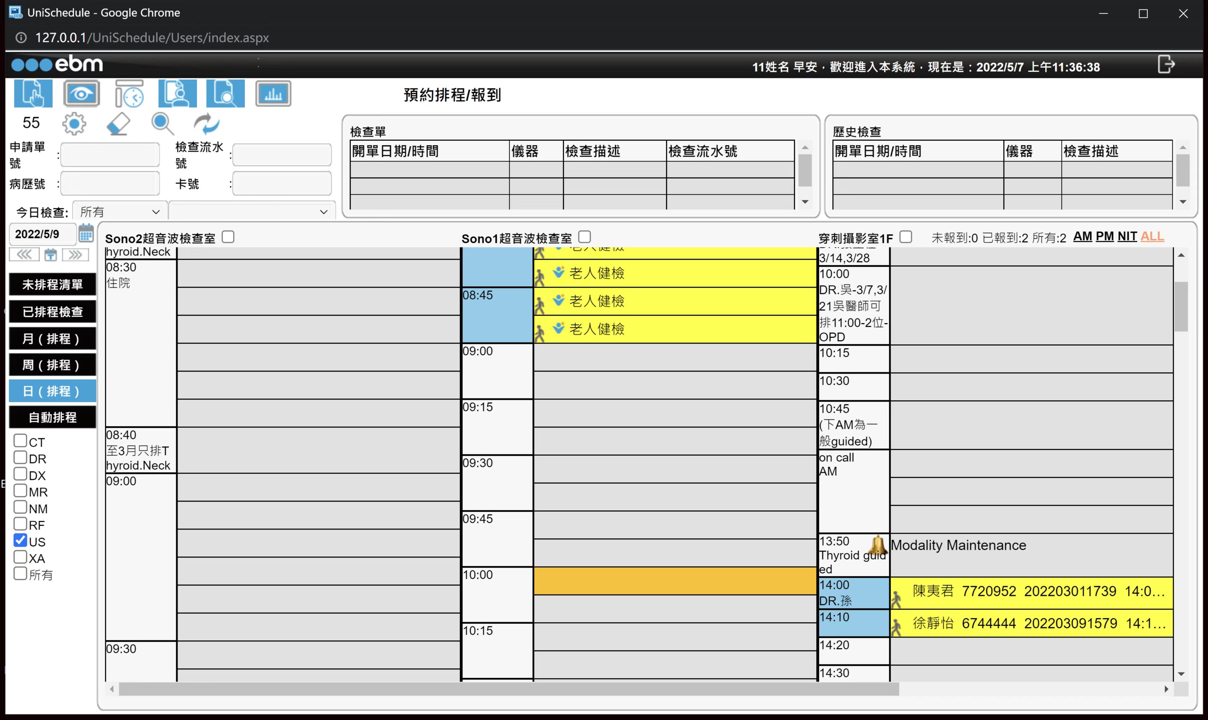Click the Modality Maintenance entry
The width and height of the screenshot is (1208, 720).
(x=958, y=545)
